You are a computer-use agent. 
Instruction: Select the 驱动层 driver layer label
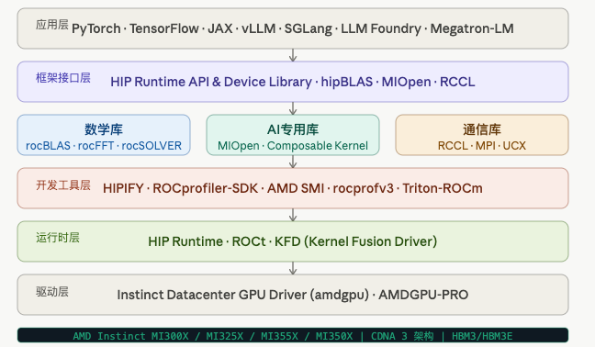click(x=52, y=292)
